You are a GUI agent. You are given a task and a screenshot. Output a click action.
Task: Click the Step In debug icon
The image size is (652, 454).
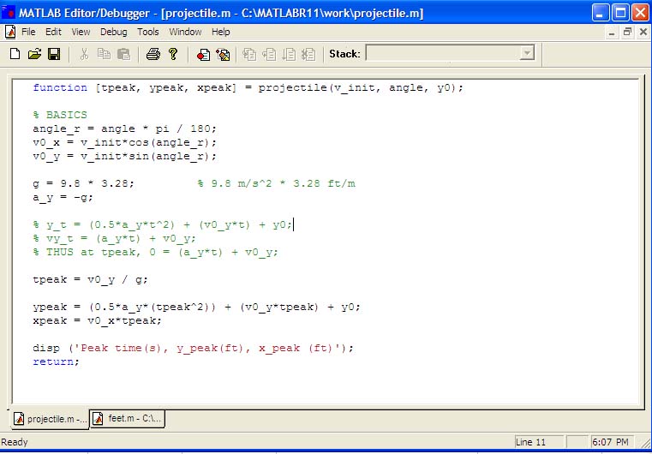[x=249, y=55]
